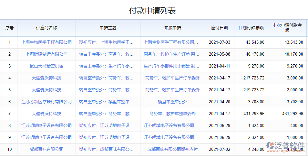Click the 本次申请付款金额 column header
Screen dimensions: 308x156
287,28
